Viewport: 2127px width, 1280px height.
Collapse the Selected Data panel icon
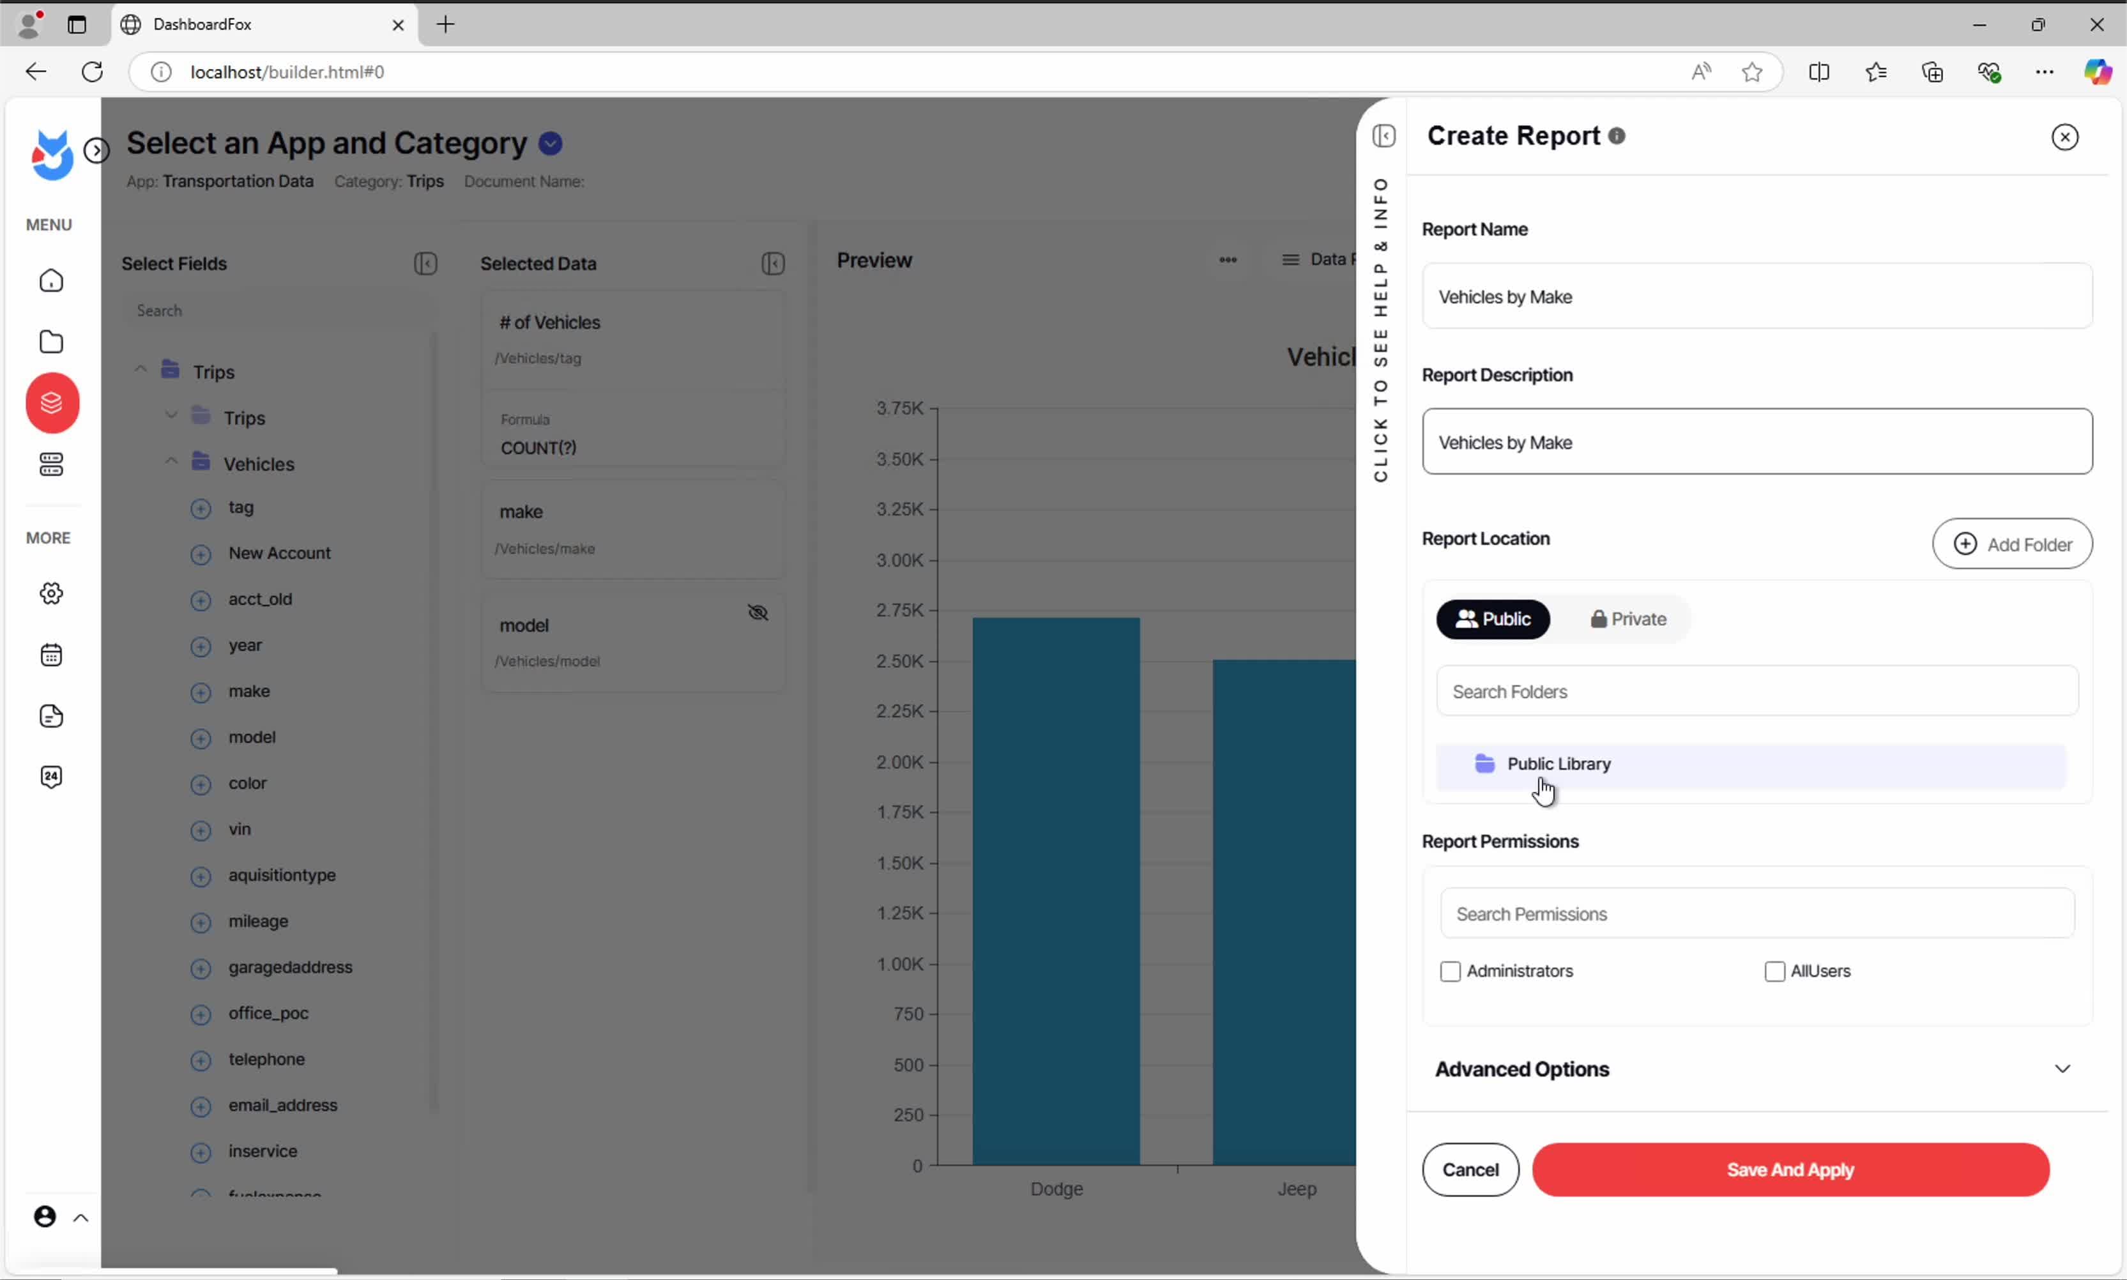point(773,264)
